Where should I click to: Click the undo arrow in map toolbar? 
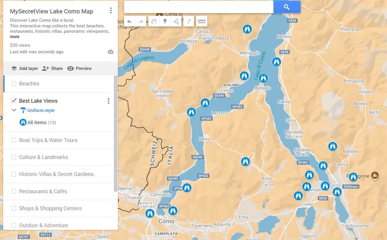(x=130, y=22)
